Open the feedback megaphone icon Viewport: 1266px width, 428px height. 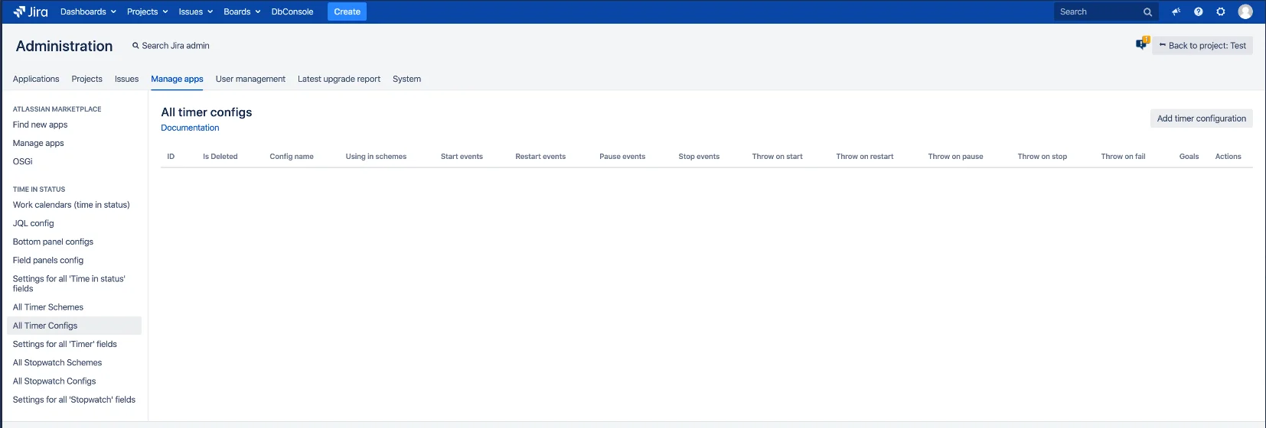pos(1176,11)
